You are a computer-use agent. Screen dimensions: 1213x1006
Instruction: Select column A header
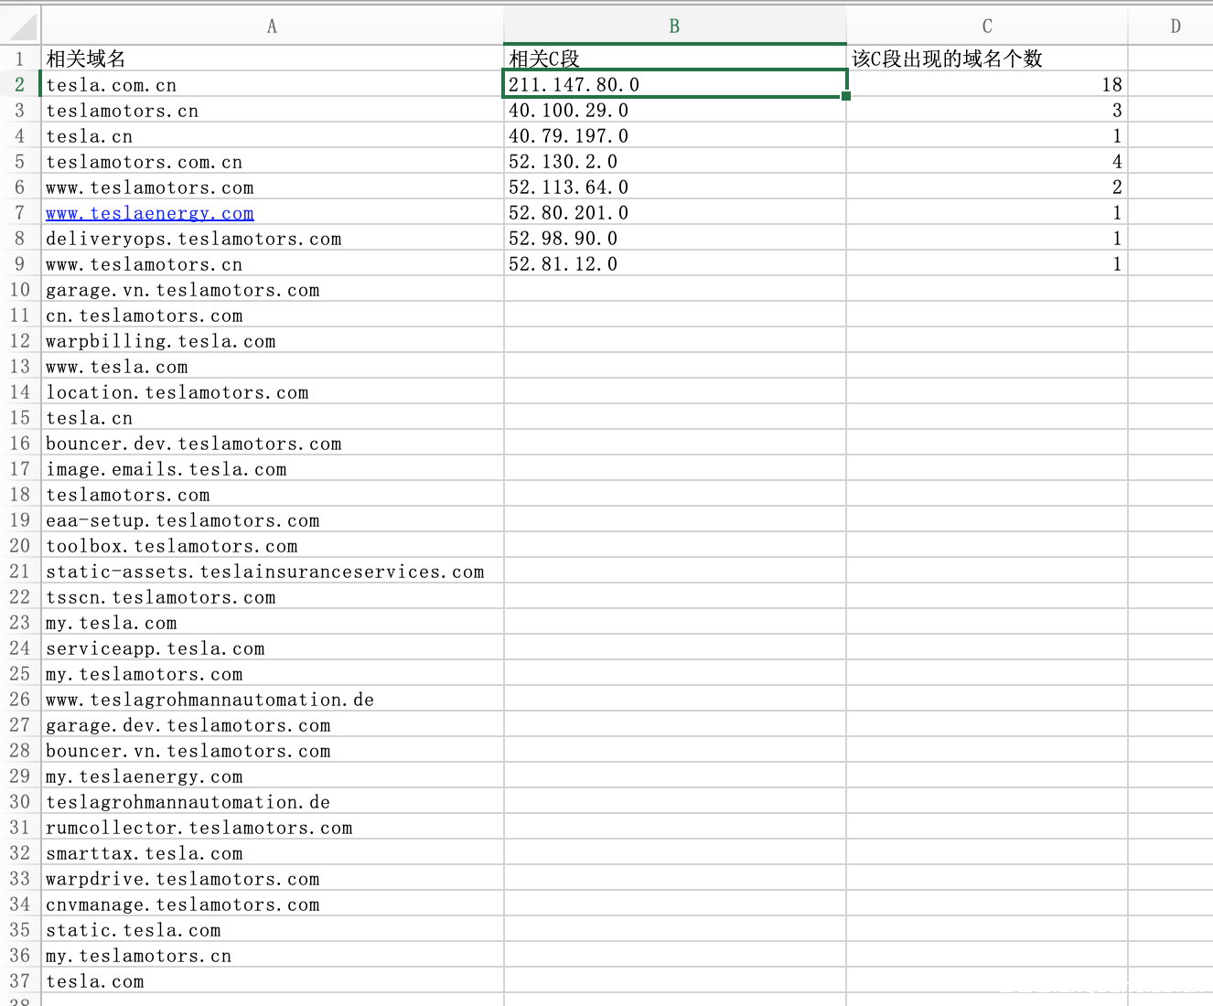tap(272, 27)
